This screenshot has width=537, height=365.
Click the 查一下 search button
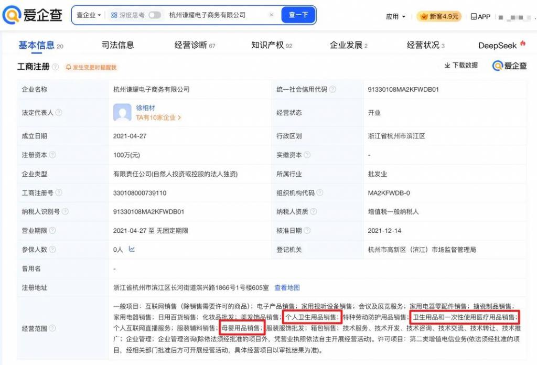[298, 15]
